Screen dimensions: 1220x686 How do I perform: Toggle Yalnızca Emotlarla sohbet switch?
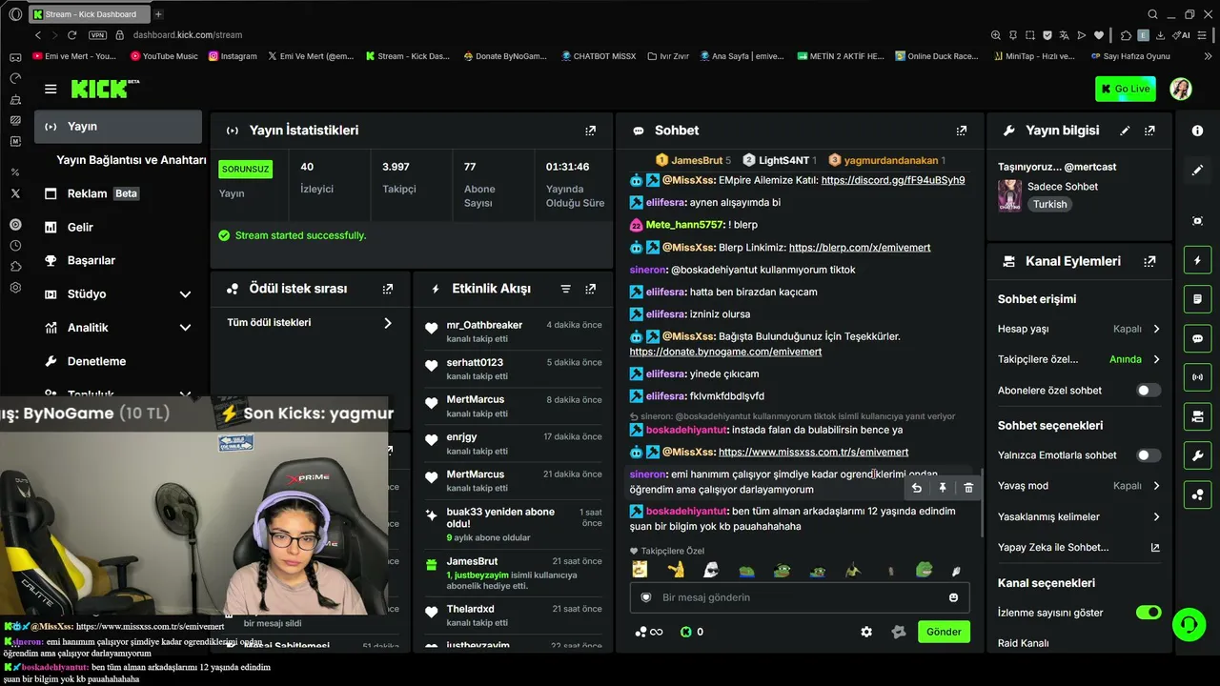pos(1149,455)
